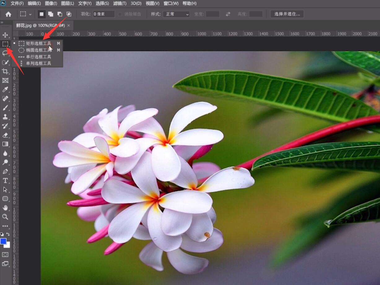Open the 图像(I) menu

tap(51, 3)
